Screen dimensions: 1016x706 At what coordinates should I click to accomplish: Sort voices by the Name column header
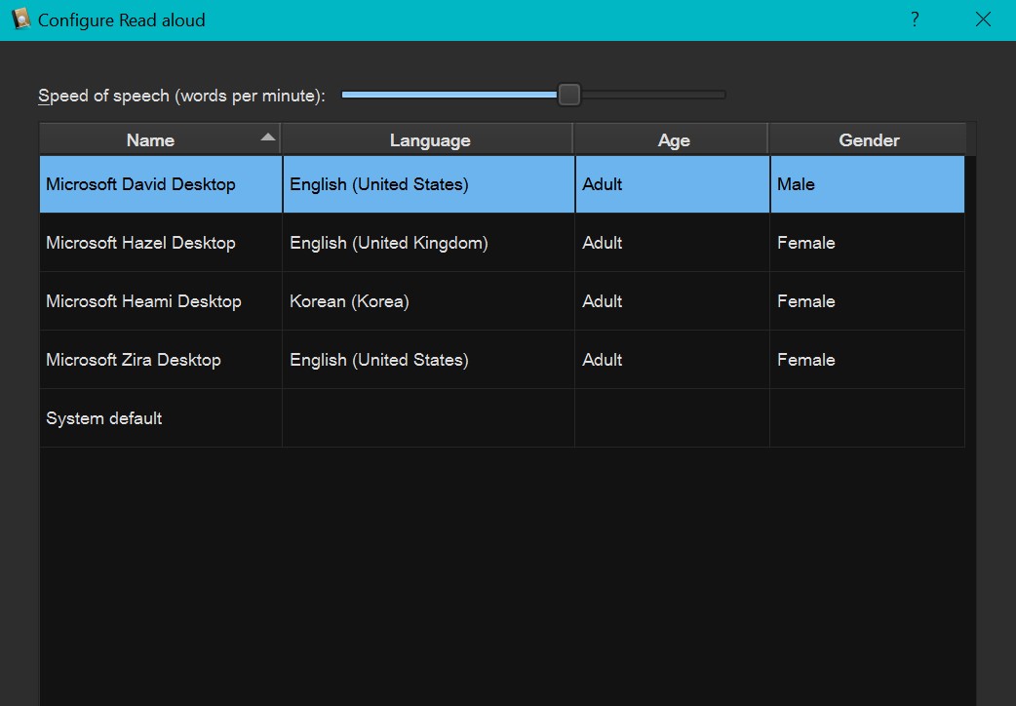[160, 140]
